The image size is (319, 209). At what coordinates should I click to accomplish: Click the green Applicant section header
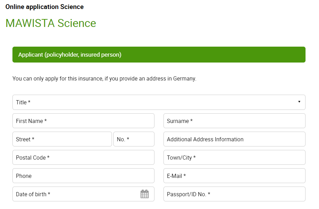pos(159,55)
